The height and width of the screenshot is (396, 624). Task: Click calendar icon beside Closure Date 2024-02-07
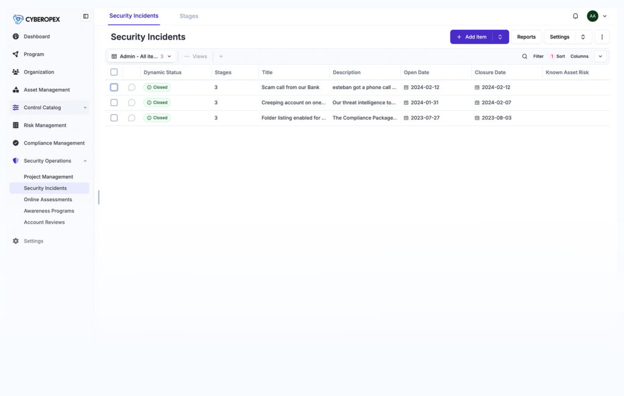477,103
